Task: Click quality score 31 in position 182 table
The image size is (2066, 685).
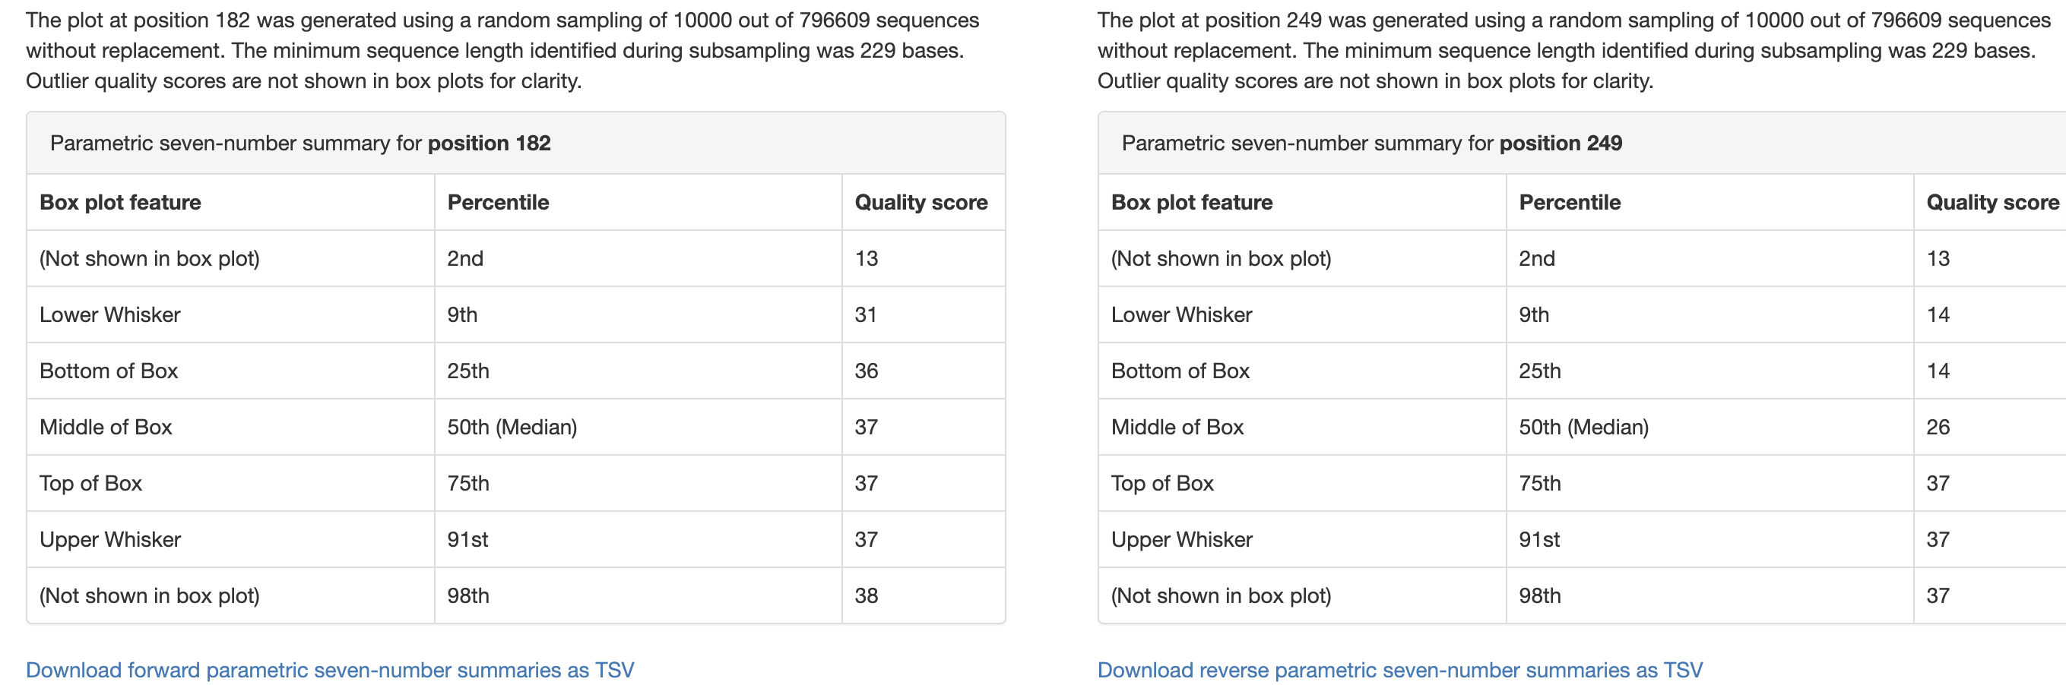Action: pyautogui.click(x=865, y=315)
